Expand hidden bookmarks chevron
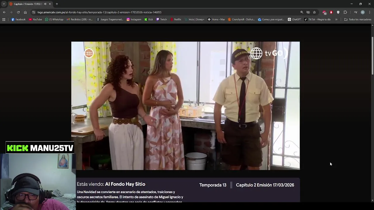Viewport: 374px width, 210px height. point(336,20)
